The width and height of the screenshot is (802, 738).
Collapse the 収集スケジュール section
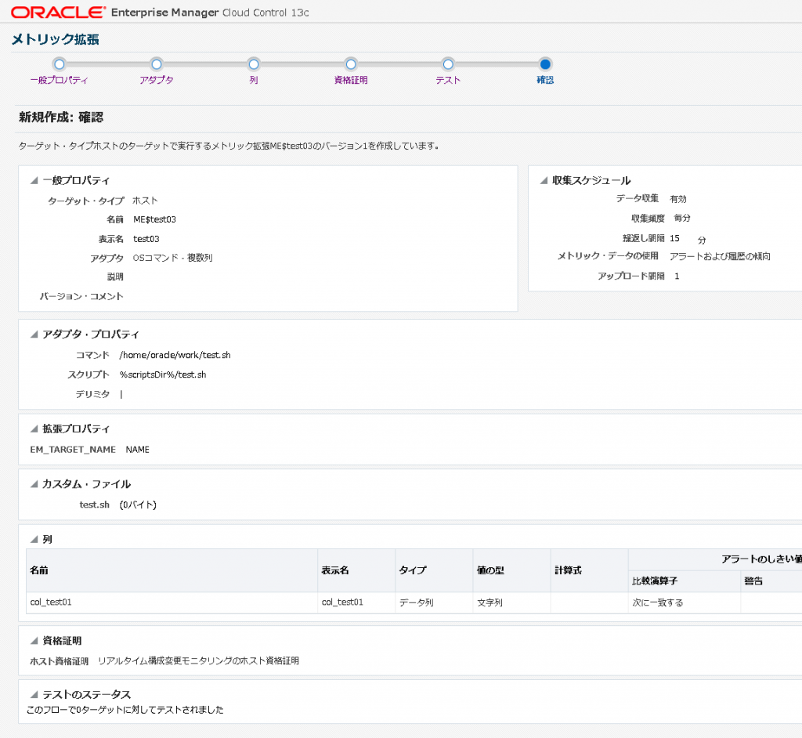544,180
